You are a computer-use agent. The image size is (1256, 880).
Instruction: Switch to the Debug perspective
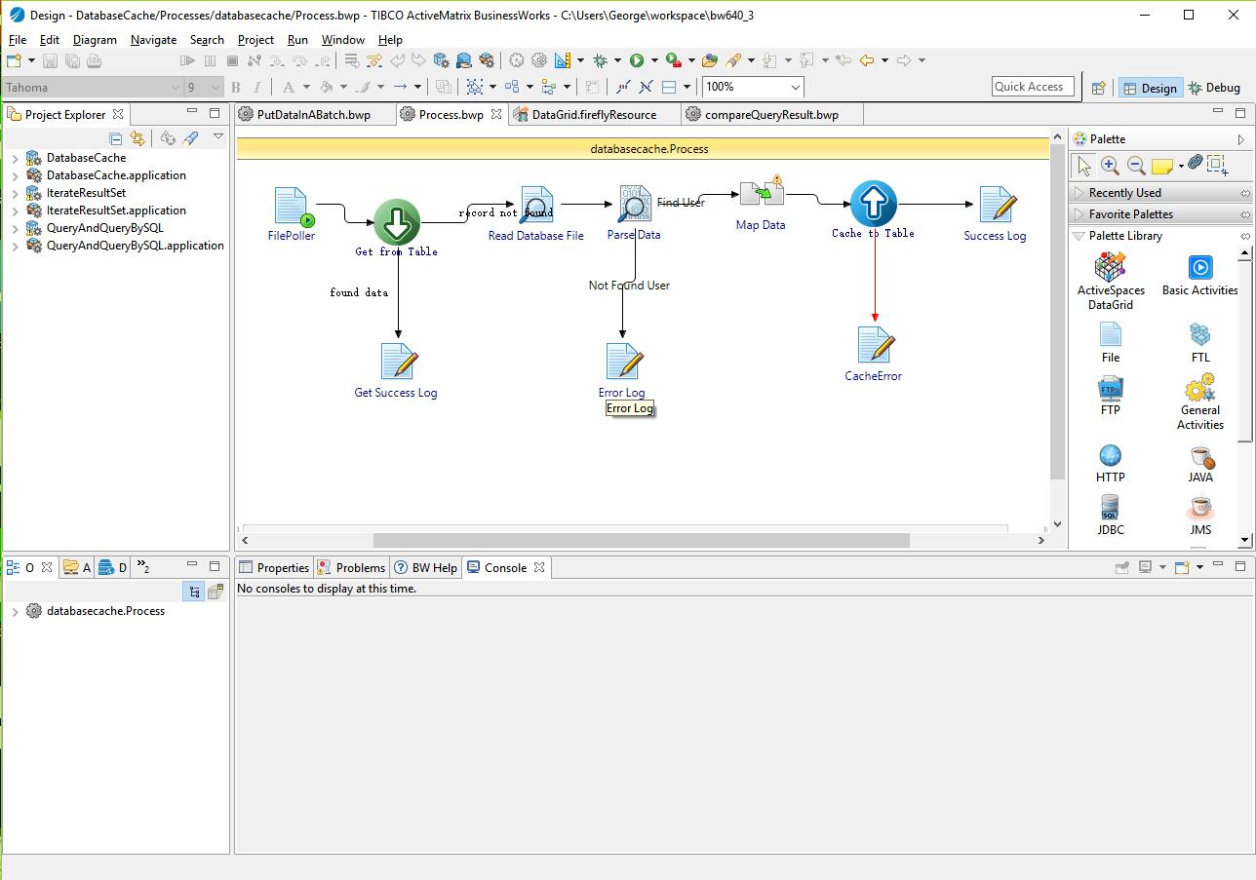(1214, 88)
